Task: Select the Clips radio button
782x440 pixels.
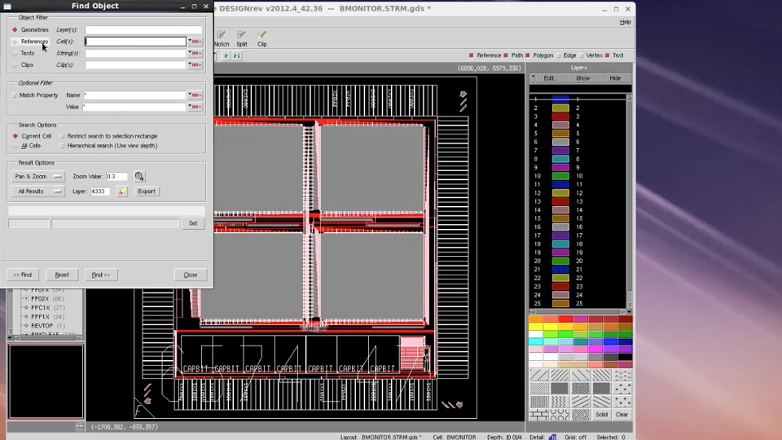Action: (15, 65)
